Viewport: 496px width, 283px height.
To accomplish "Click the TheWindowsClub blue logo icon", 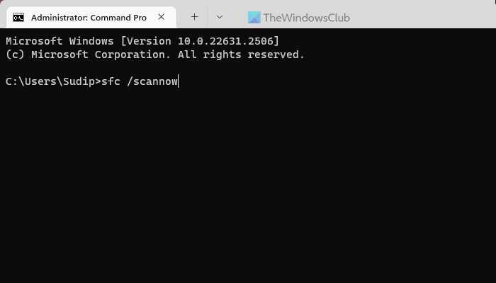I will click(x=254, y=18).
